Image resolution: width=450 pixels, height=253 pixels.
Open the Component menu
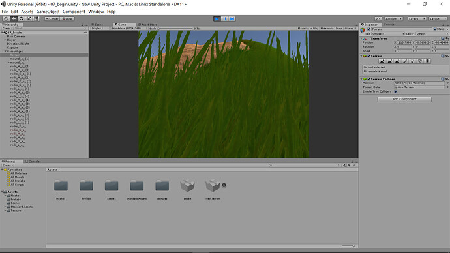(x=74, y=12)
